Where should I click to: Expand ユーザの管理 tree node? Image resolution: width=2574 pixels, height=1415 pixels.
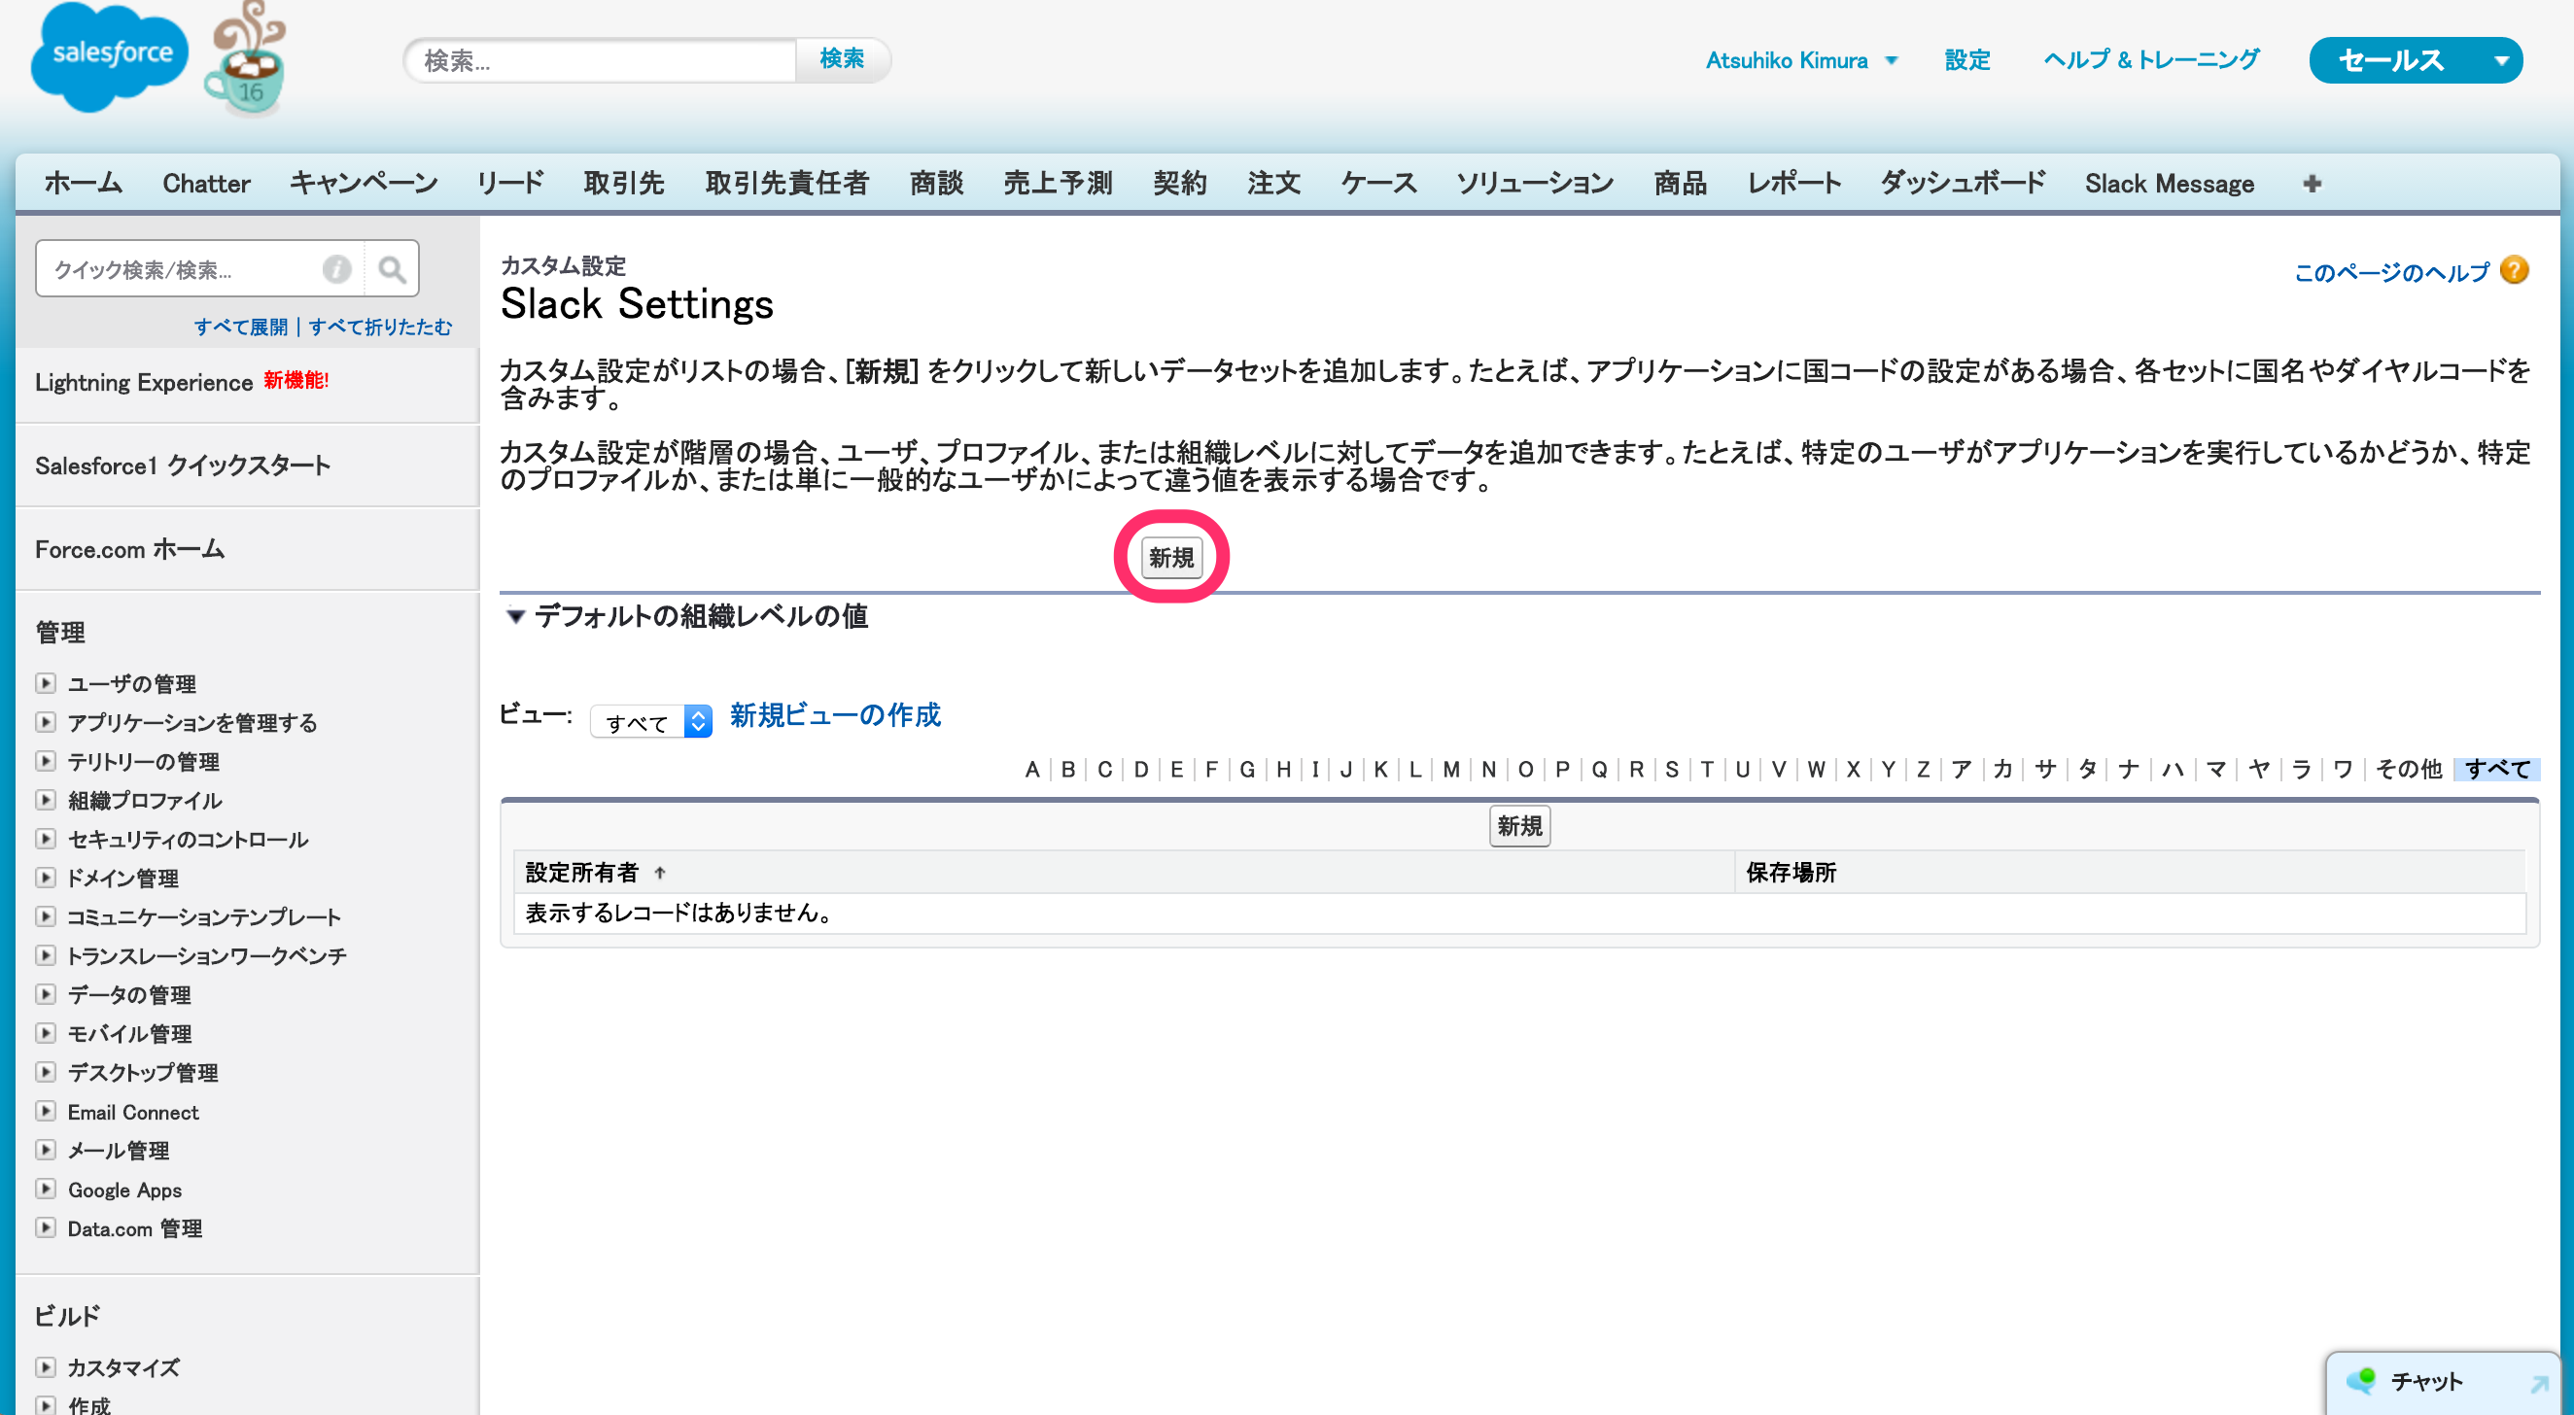pos(45,683)
